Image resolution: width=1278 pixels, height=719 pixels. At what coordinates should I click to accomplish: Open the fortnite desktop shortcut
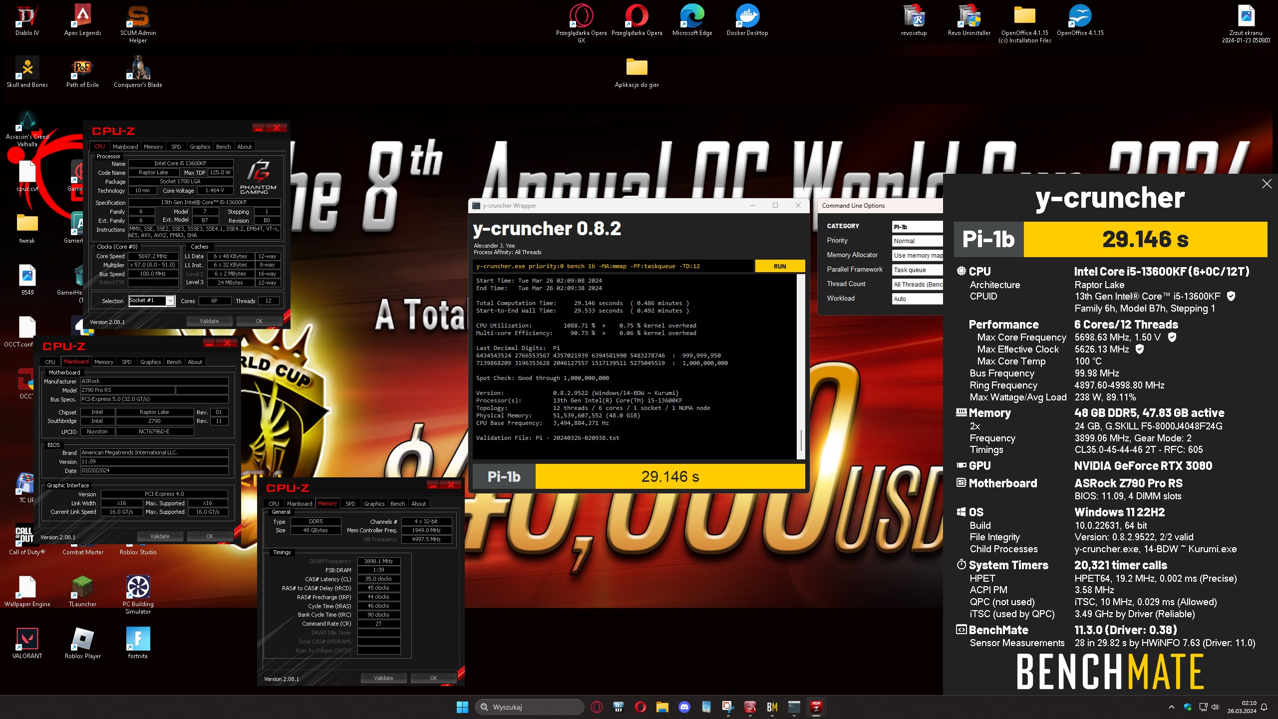(x=138, y=643)
